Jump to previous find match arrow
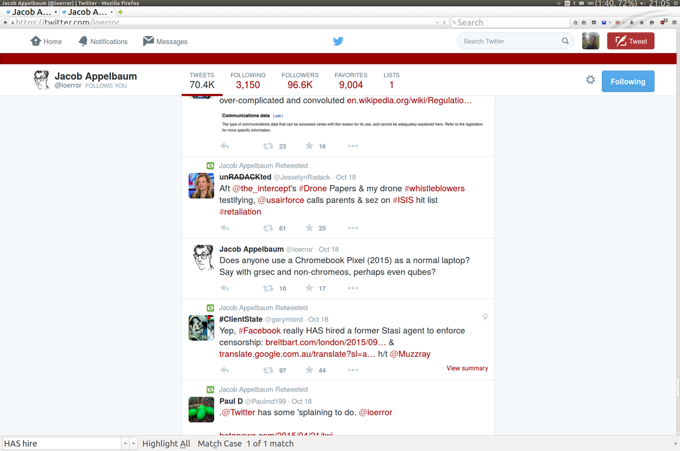Screen dimensions: 680x451 [125, 444]
